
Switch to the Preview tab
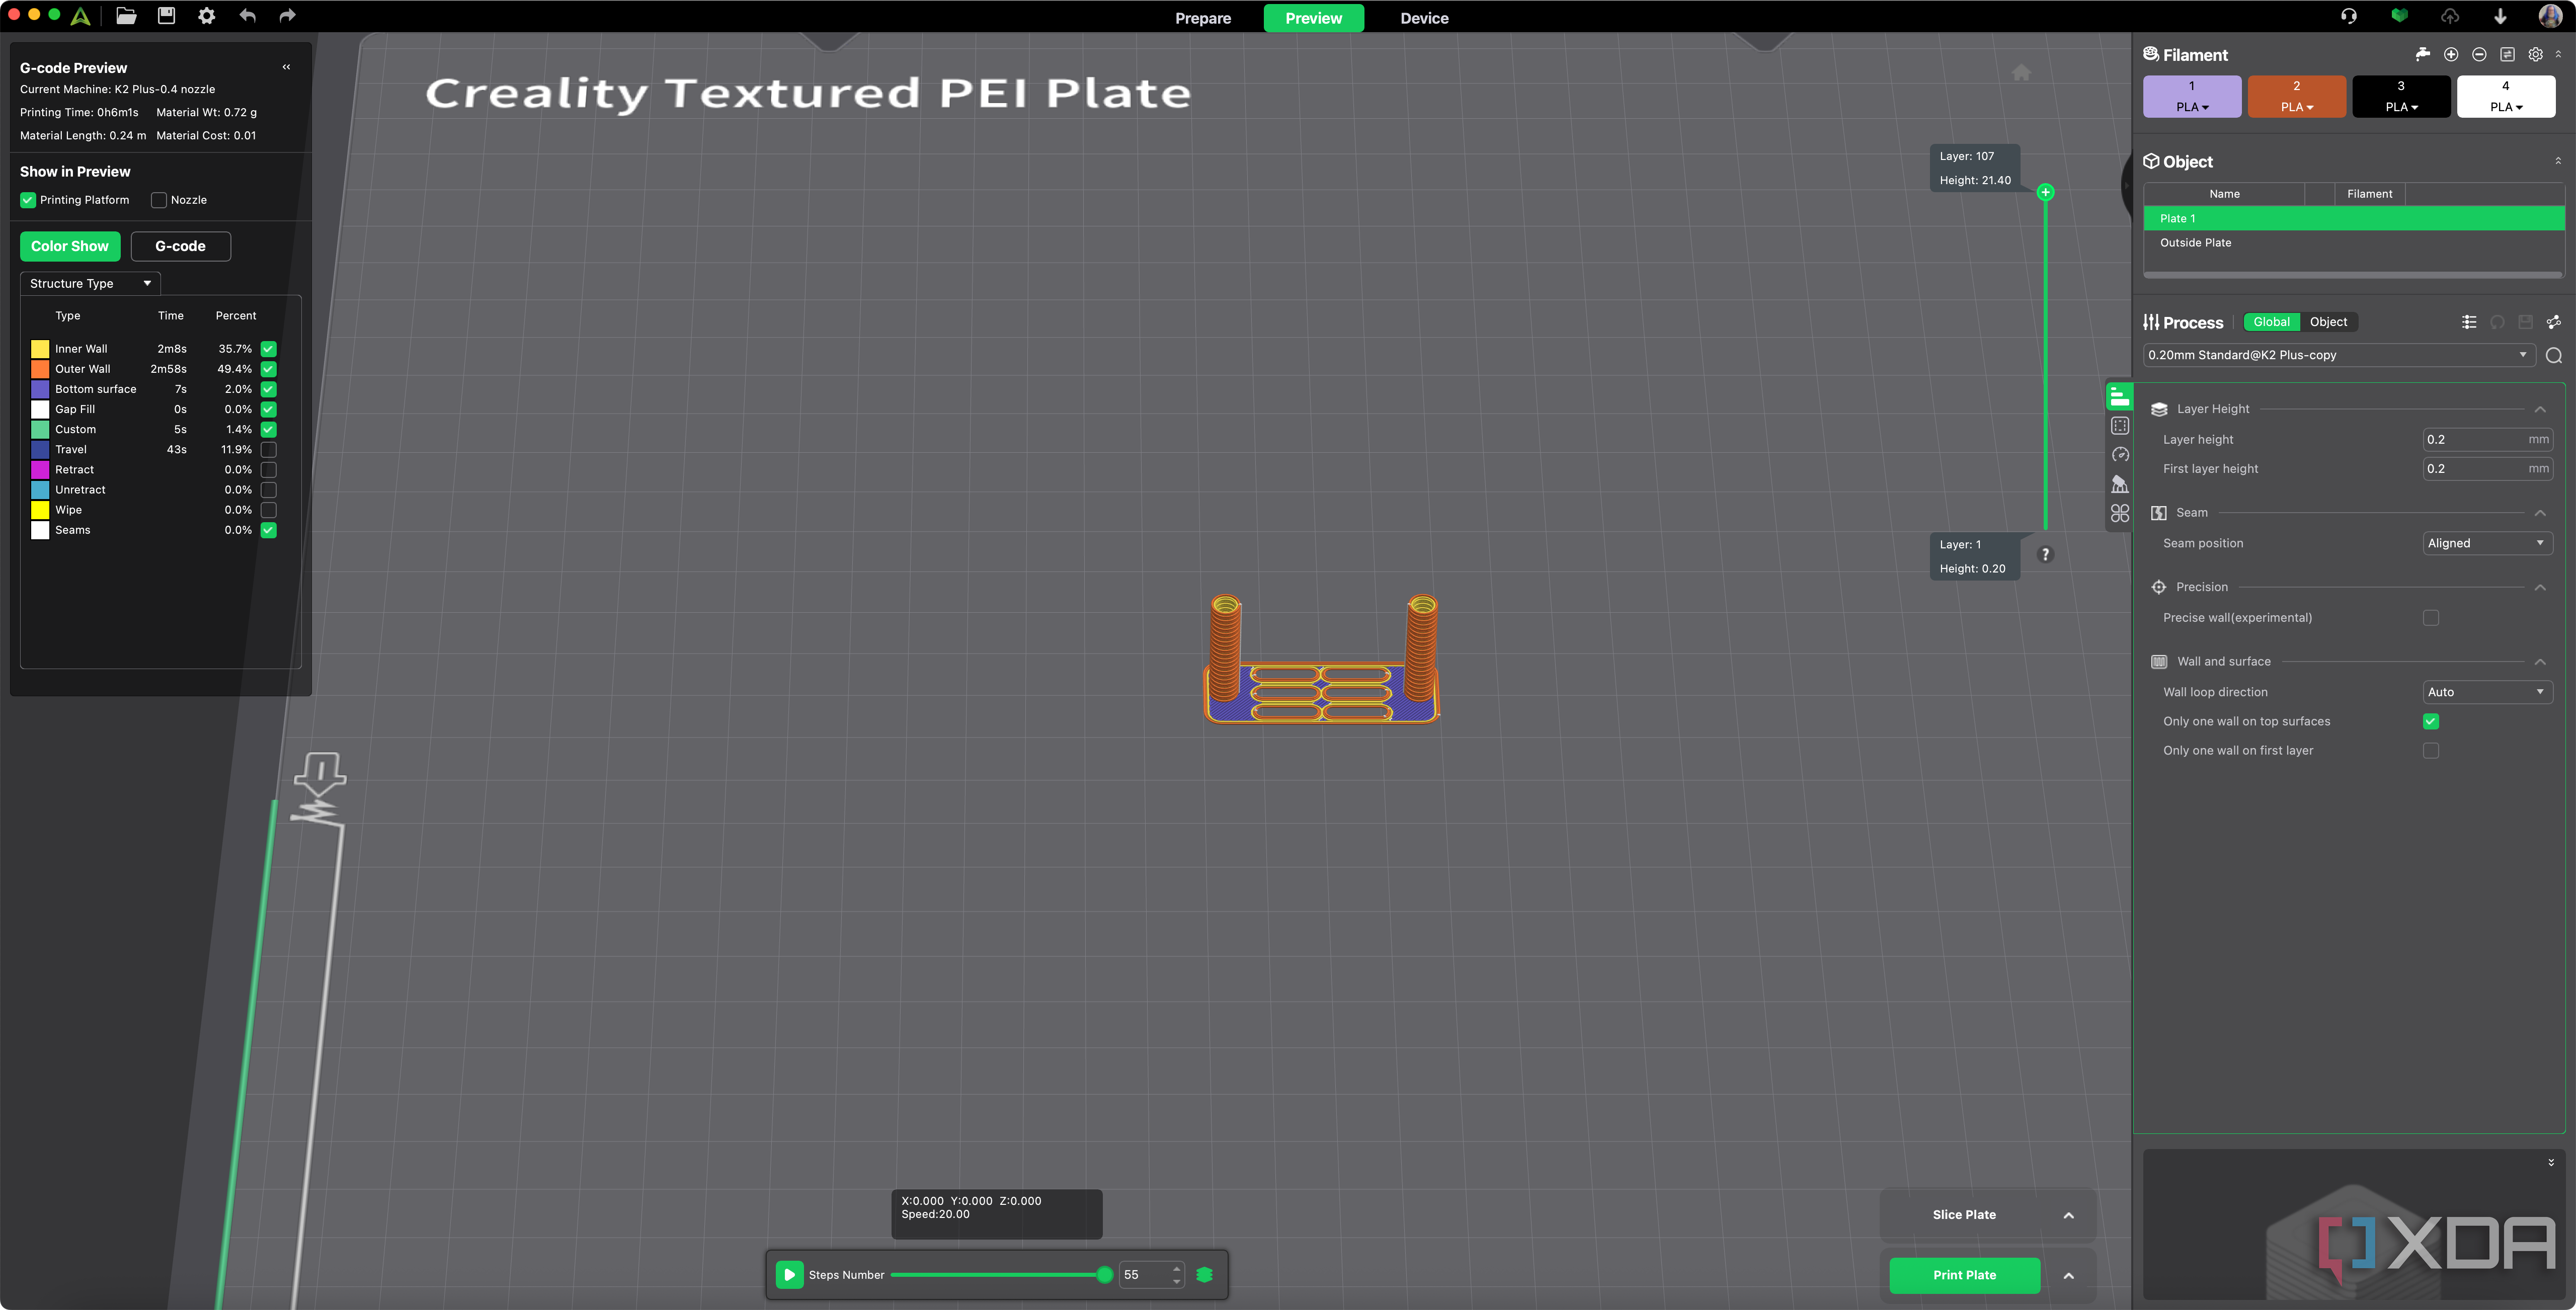click(1313, 18)
